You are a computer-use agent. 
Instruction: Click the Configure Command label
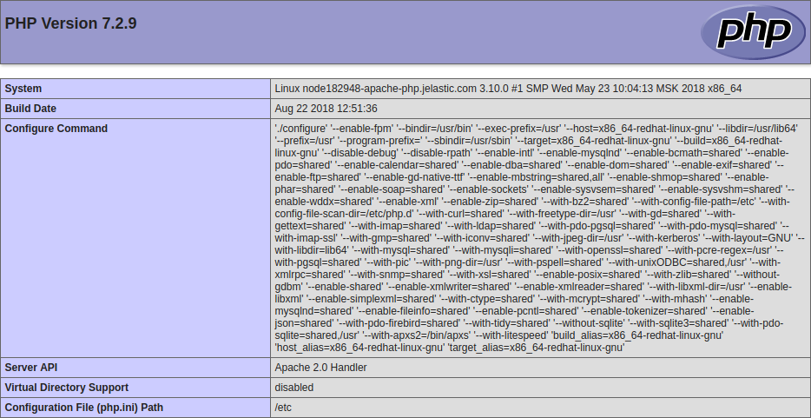pos(56,129)
